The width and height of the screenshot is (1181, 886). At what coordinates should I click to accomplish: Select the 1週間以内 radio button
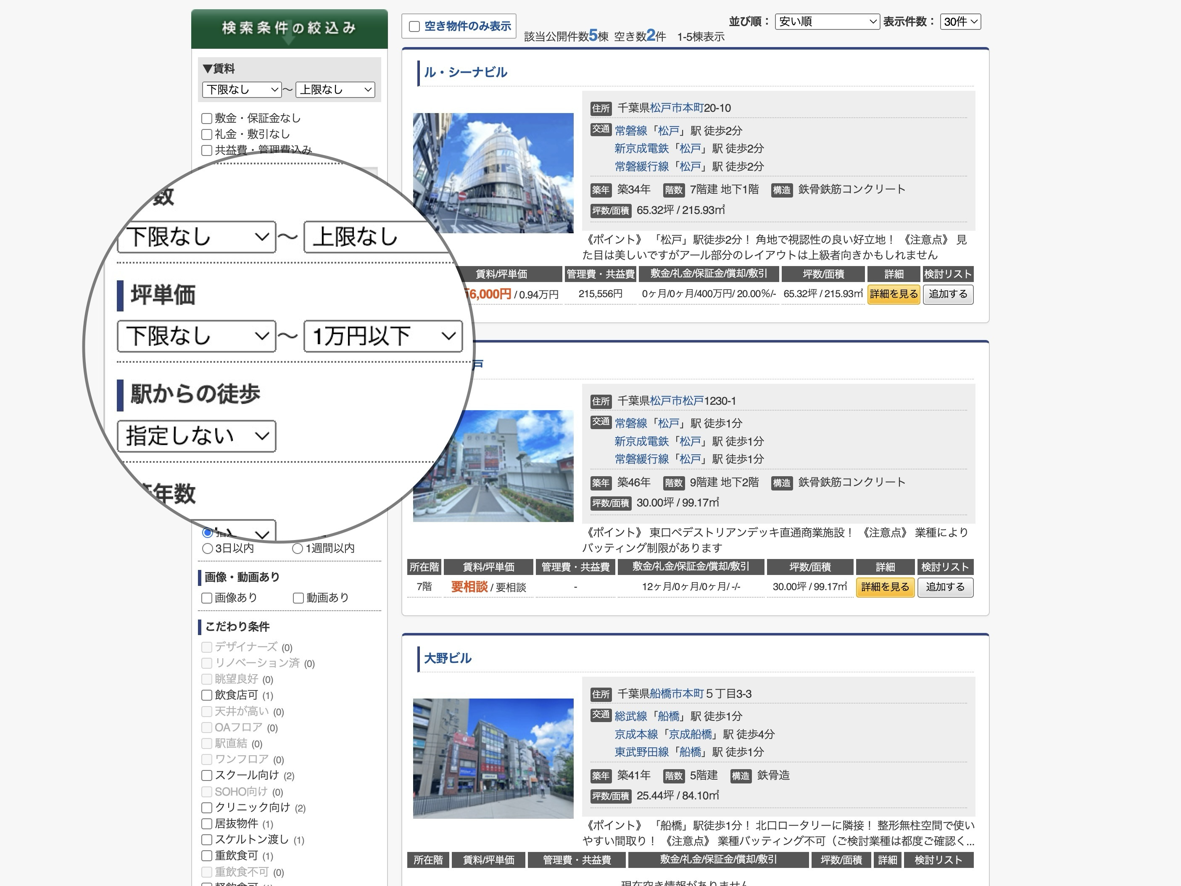[x=298, y=548]
